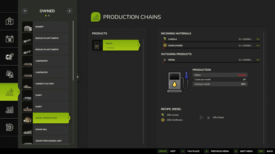Toggle the Canola incoming material row
The width and height of the screenshot is (275, 154).
211,39
